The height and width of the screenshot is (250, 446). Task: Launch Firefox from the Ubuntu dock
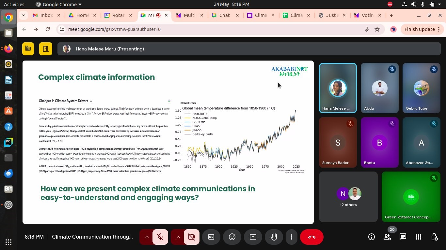pyautogui.click(x=8, y=49)
